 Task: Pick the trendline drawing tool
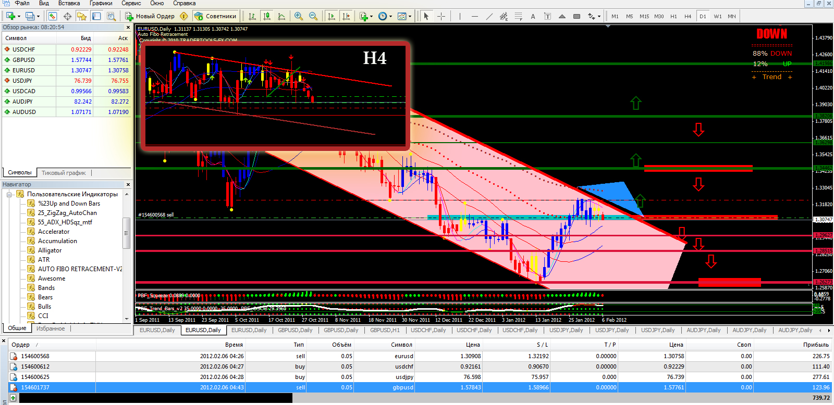coord(489,16)
